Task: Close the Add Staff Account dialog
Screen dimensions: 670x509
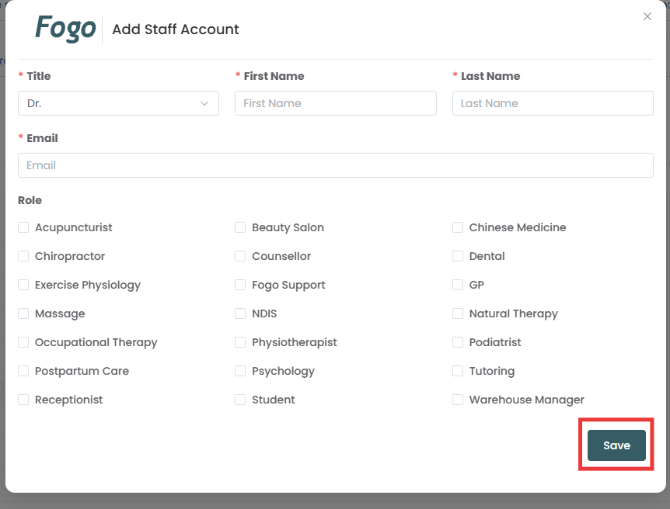Action: coord(647,16)
